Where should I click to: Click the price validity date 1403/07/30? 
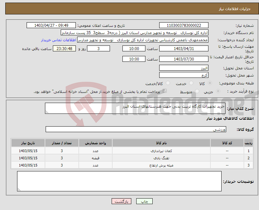pyautogui.click(x=184, y=59)
